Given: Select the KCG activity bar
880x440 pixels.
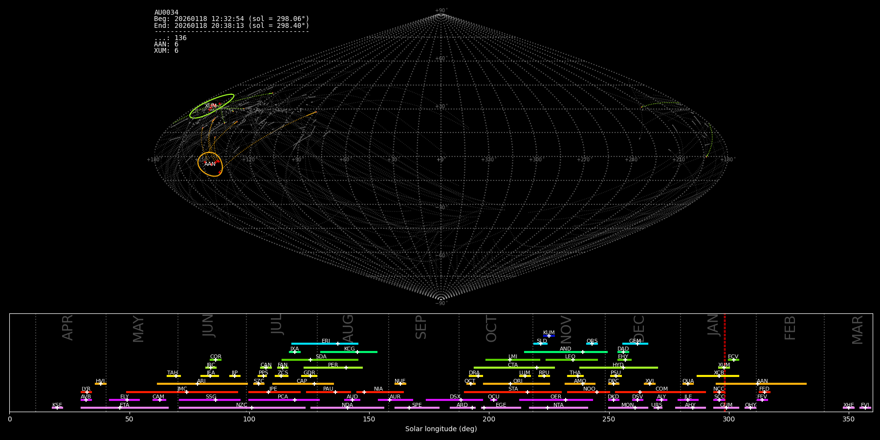Looking at the screenshot, I should point(349,352).
